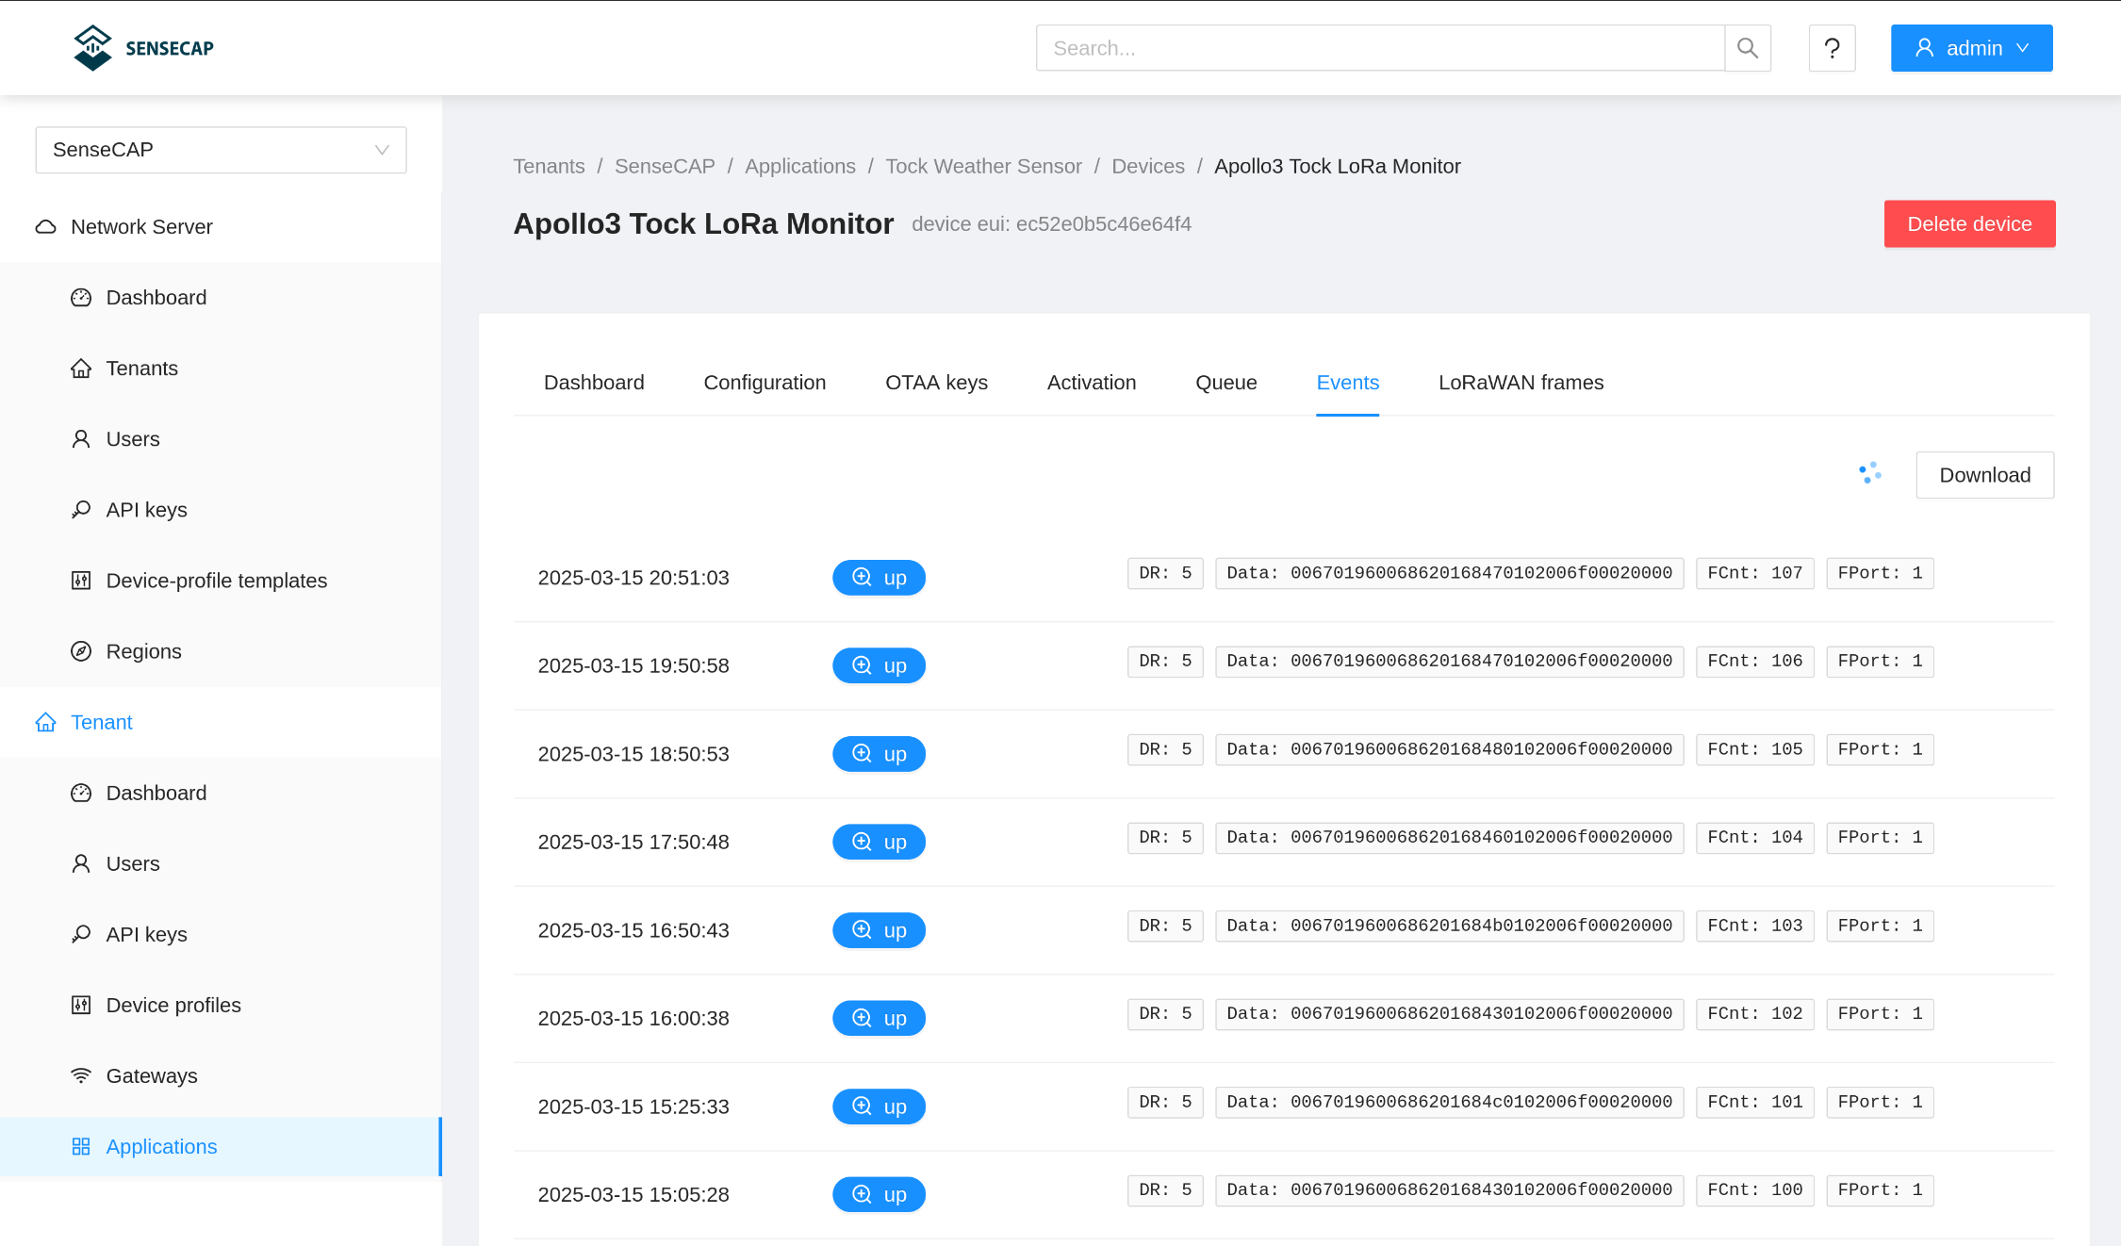Click the Download button
The height and width of the screenshot is (1246, 2121).
[1984, 475]
